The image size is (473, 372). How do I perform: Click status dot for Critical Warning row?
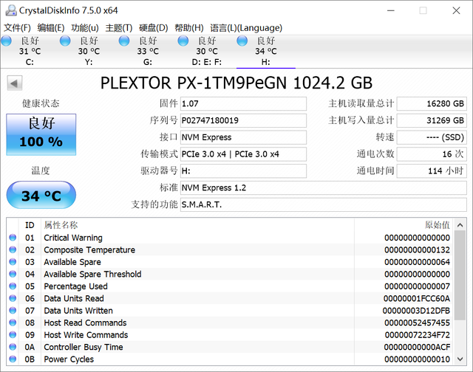coord(13,238)
